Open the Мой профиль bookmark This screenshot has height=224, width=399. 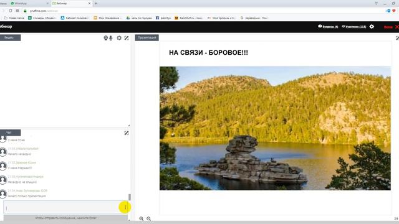click(221, 18)
